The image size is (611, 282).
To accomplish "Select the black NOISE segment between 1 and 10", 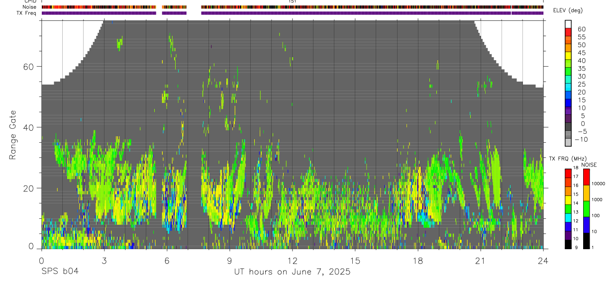I will click(586, 240).
